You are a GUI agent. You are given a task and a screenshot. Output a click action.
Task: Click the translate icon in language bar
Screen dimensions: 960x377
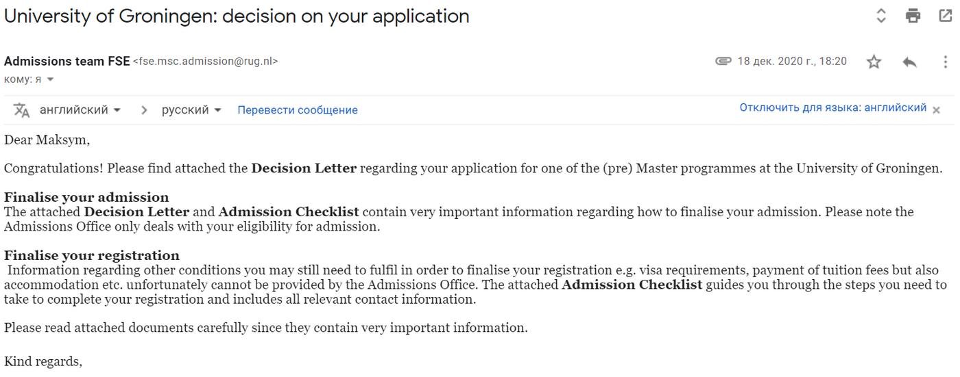point(21,110)
